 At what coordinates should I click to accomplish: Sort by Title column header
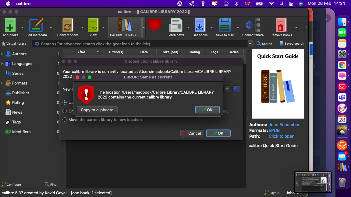coord(81,52)
